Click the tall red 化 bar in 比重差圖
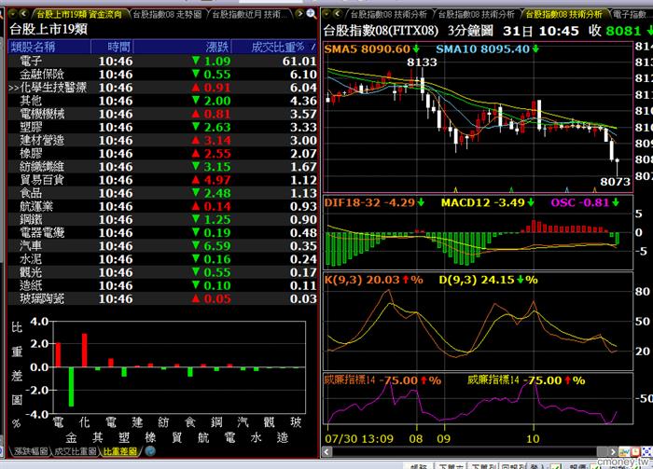The image size is (653, 469). 85,350
